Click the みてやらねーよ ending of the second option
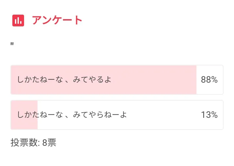Image resolution: width=234 pixels, height=166 pixels. tap(100, 115)
